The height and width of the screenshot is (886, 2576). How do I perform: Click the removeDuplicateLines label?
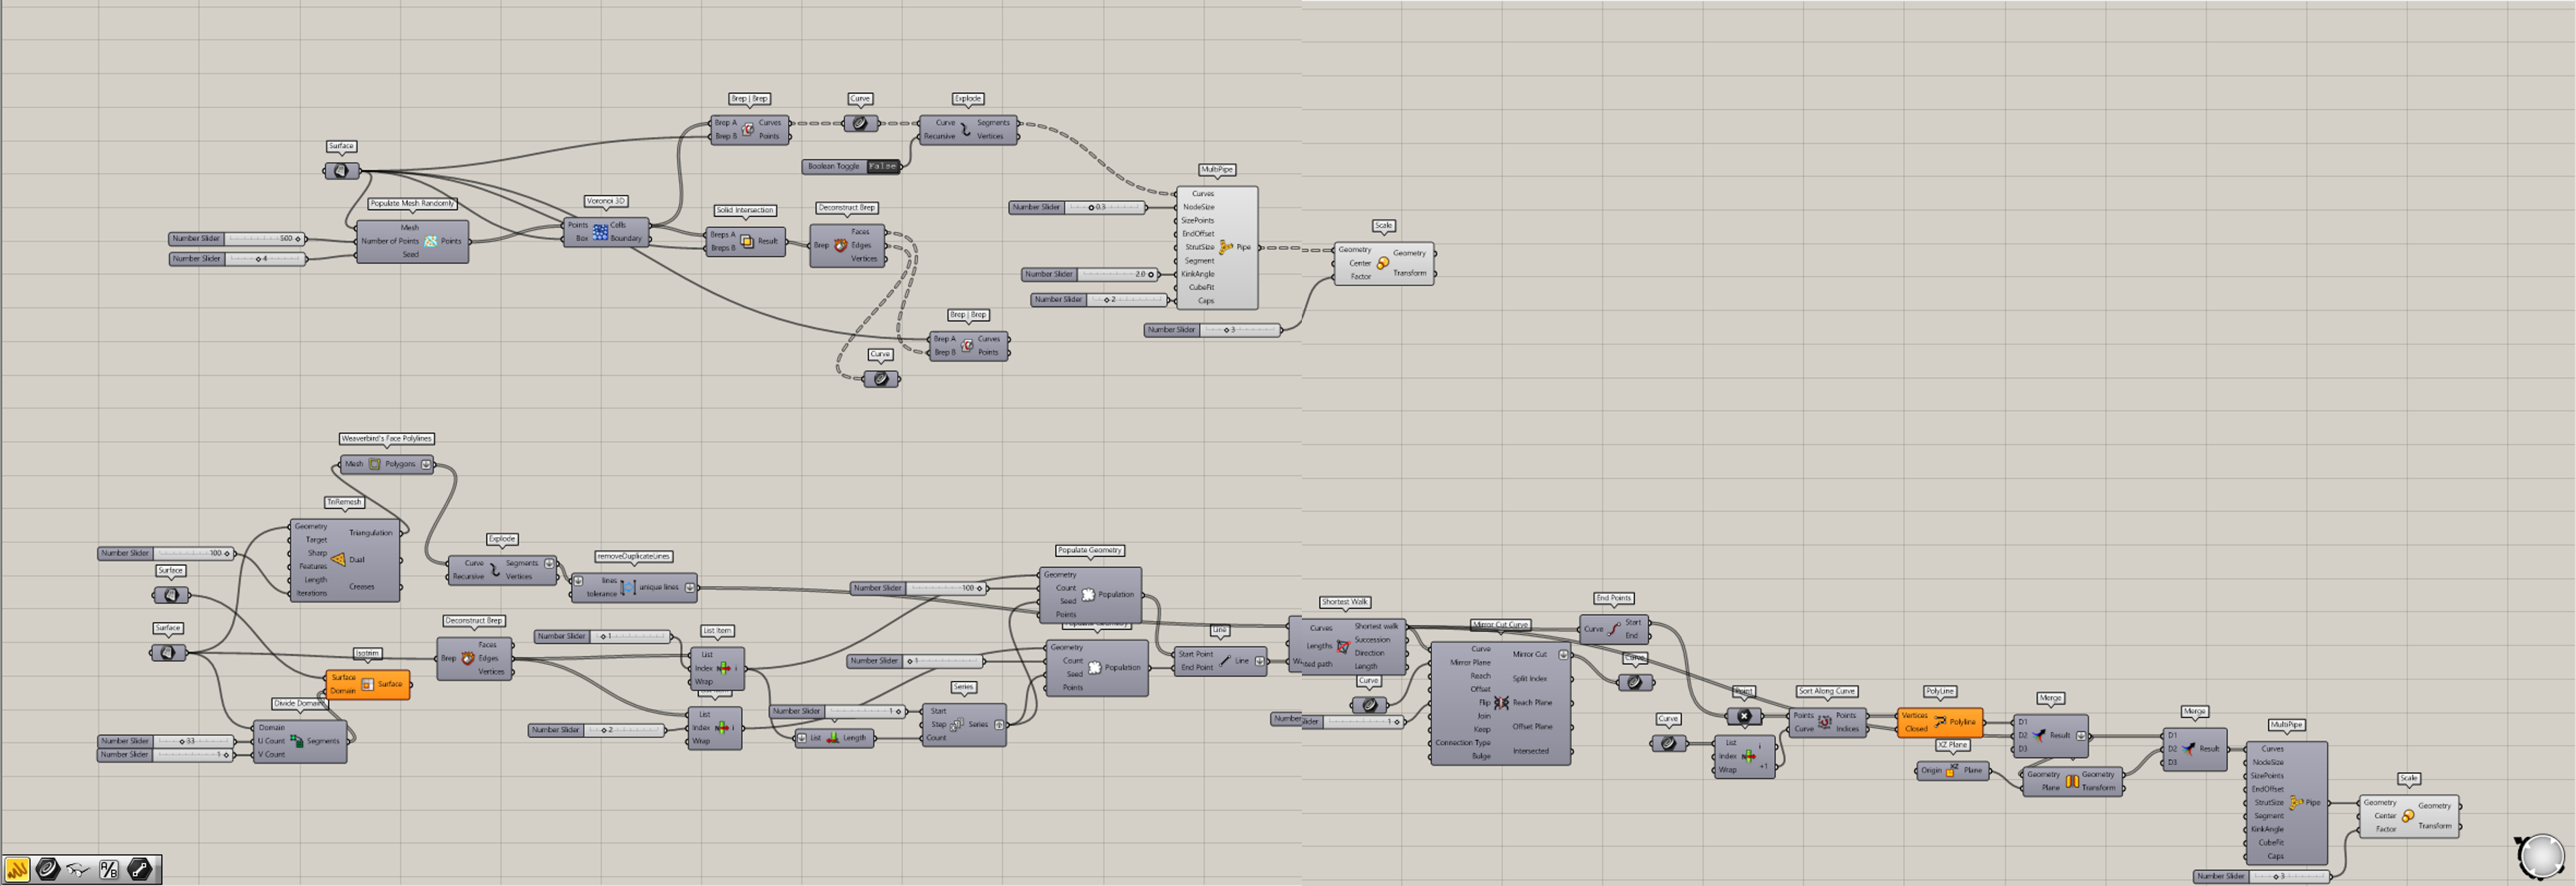click(x=633, y=556)
